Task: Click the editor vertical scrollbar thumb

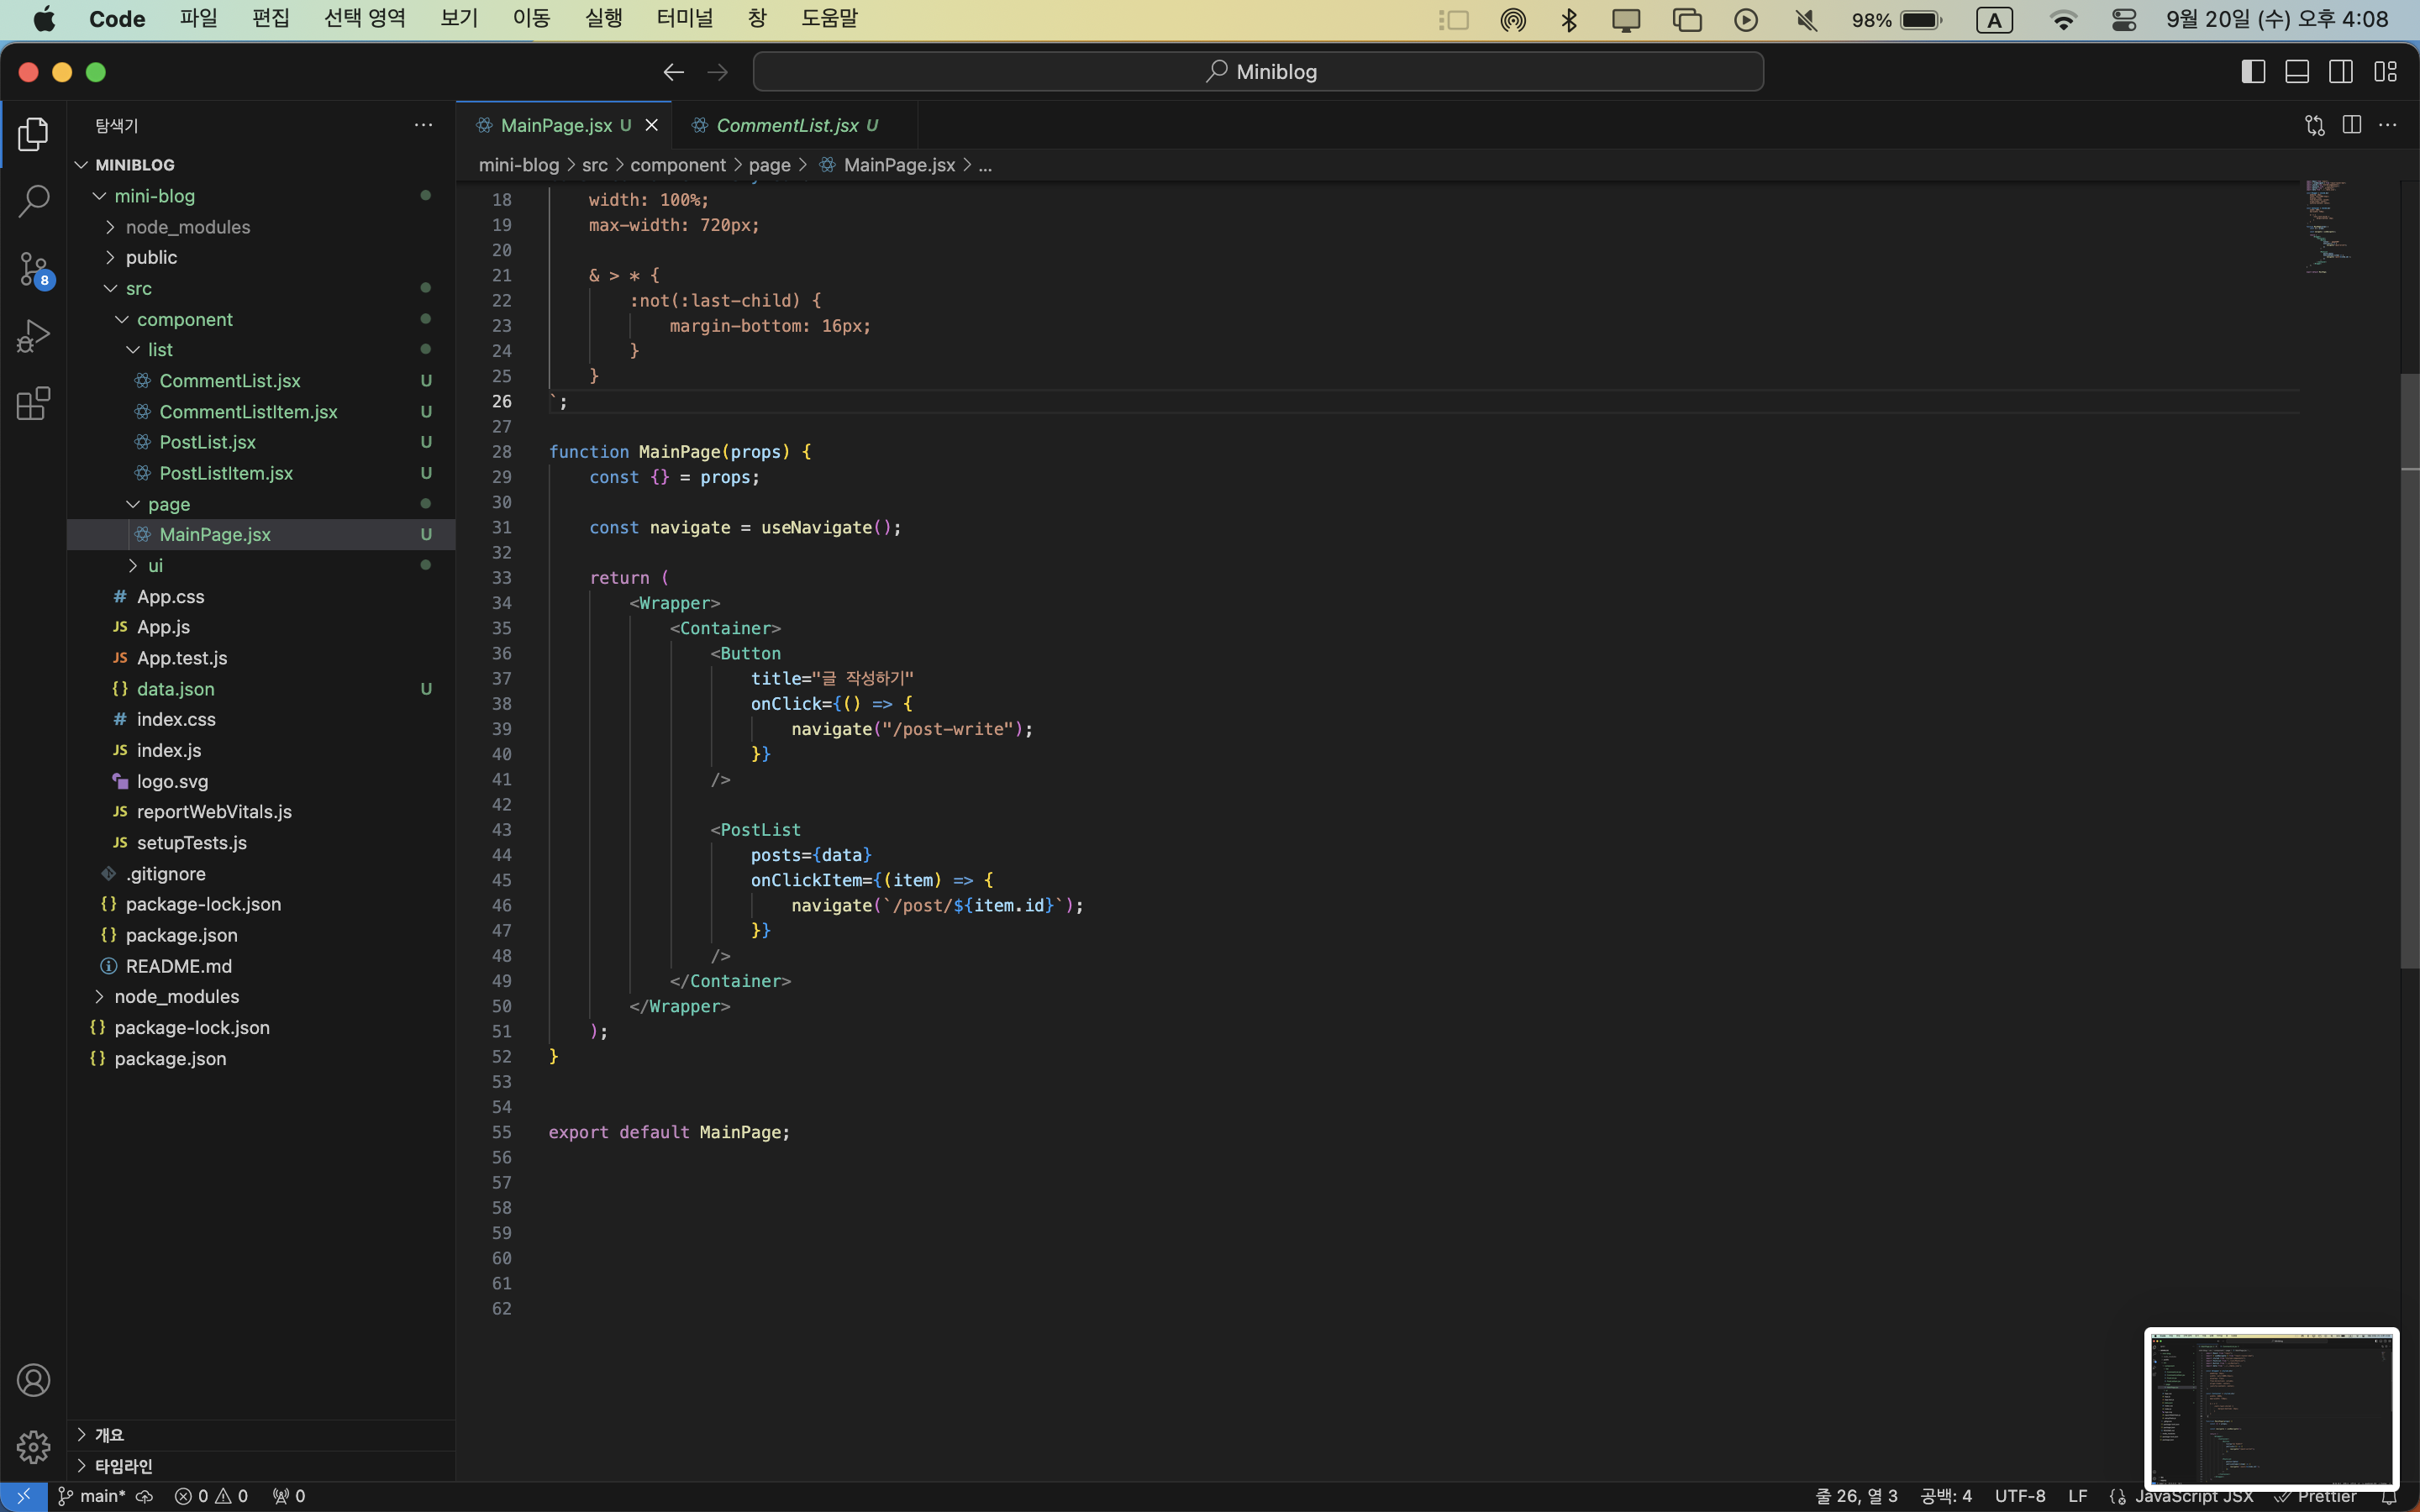Action: (x=2409, y=670)
